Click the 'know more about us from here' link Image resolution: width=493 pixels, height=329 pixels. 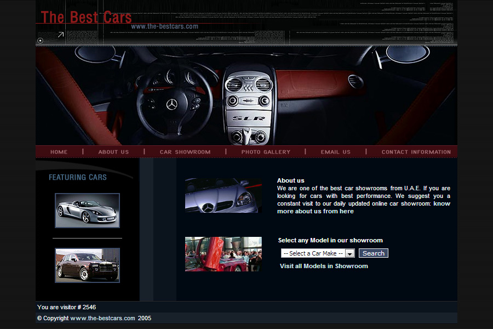[x=316, y=211]
